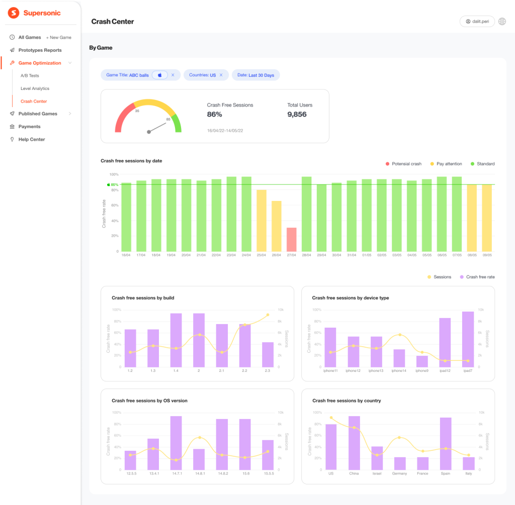Remove the Countries: US filter

click(x=221, y=75)
